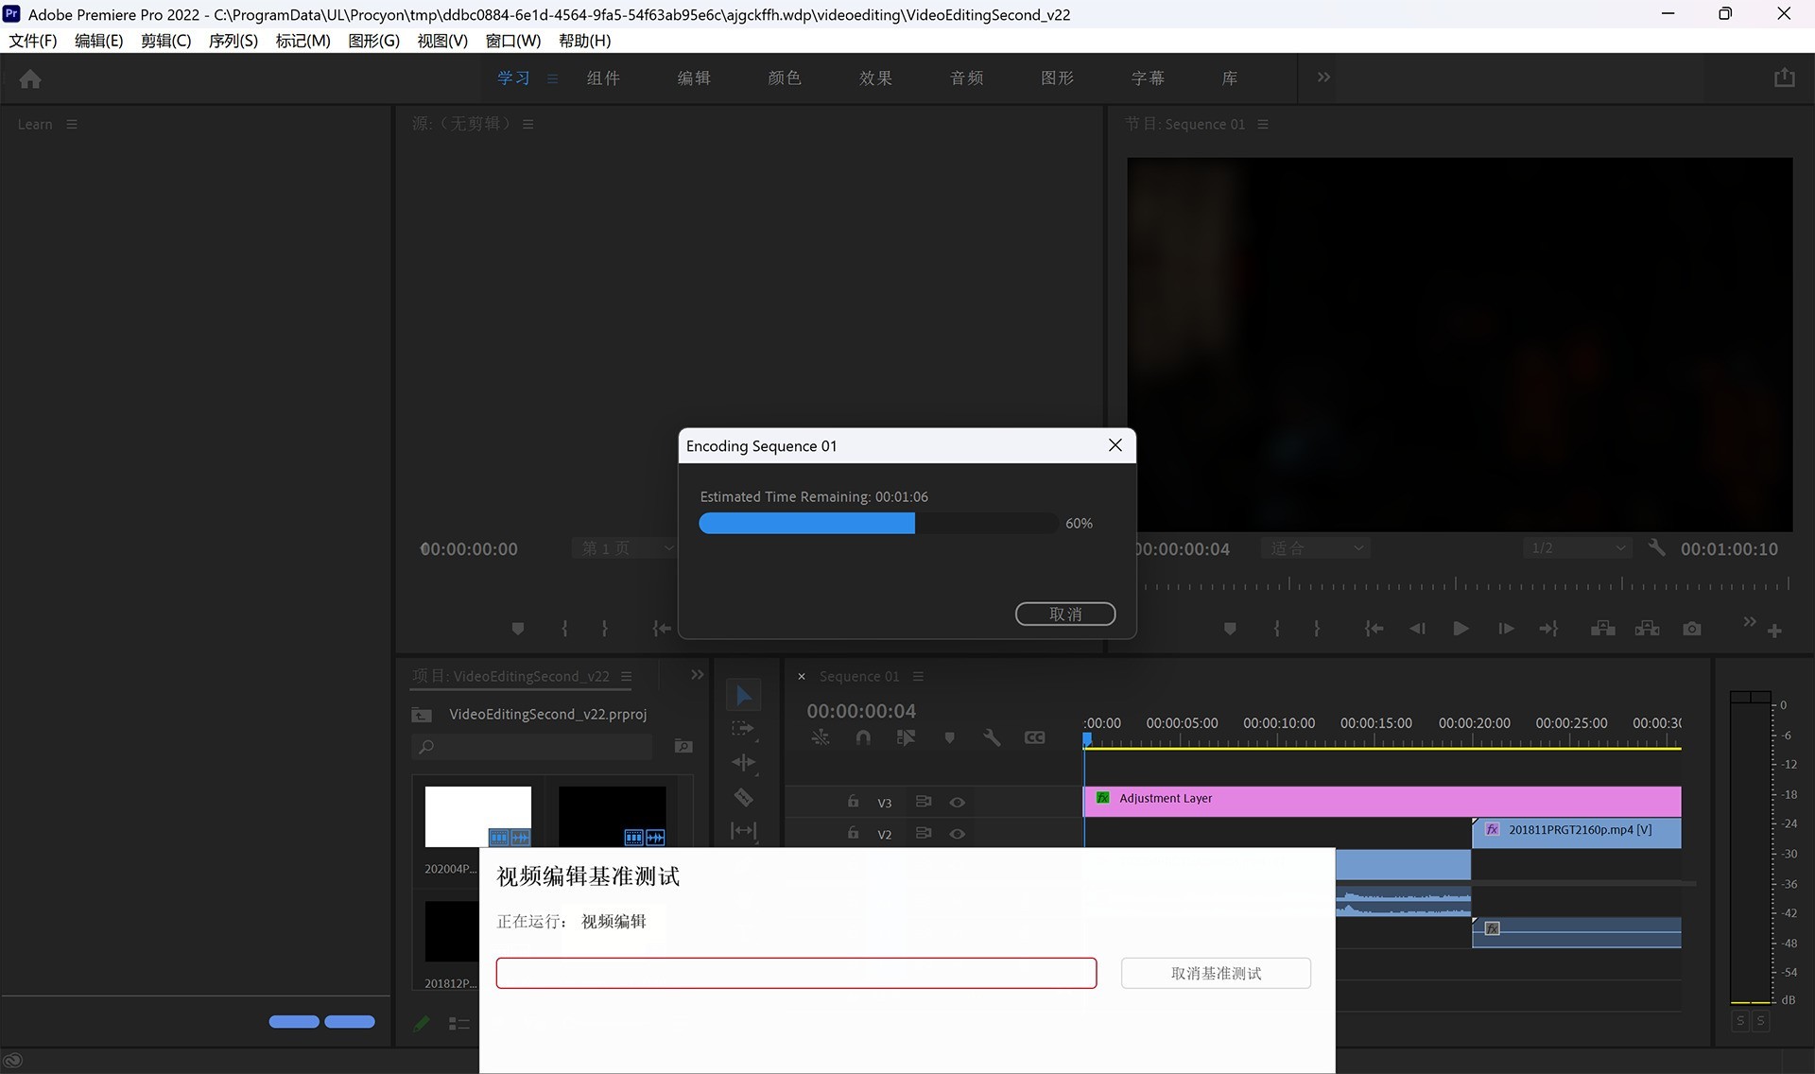Click the closed captions CC icon
Image resolution: width=1815 pixels, height=1074 pixels.
click(x=1035, y=737)
